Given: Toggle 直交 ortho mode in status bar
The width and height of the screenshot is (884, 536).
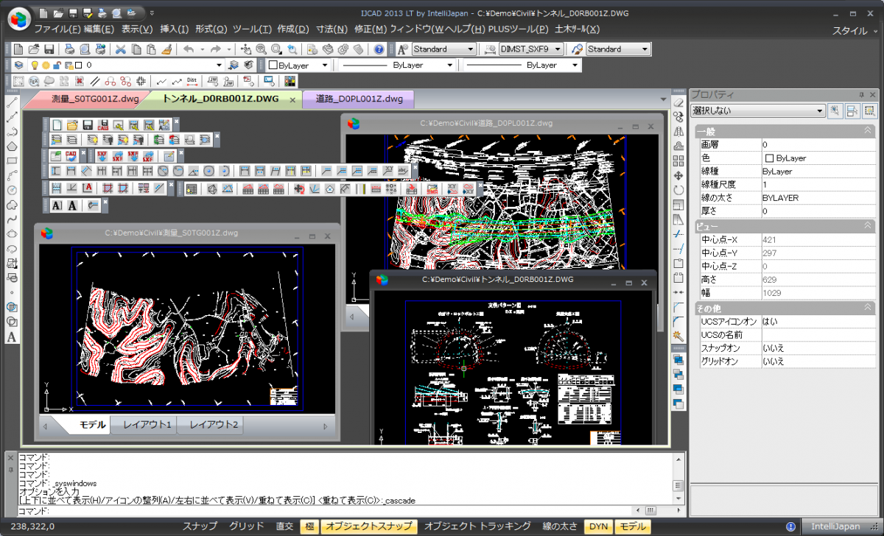Looking at the screenshot, I should pos(284,526).
